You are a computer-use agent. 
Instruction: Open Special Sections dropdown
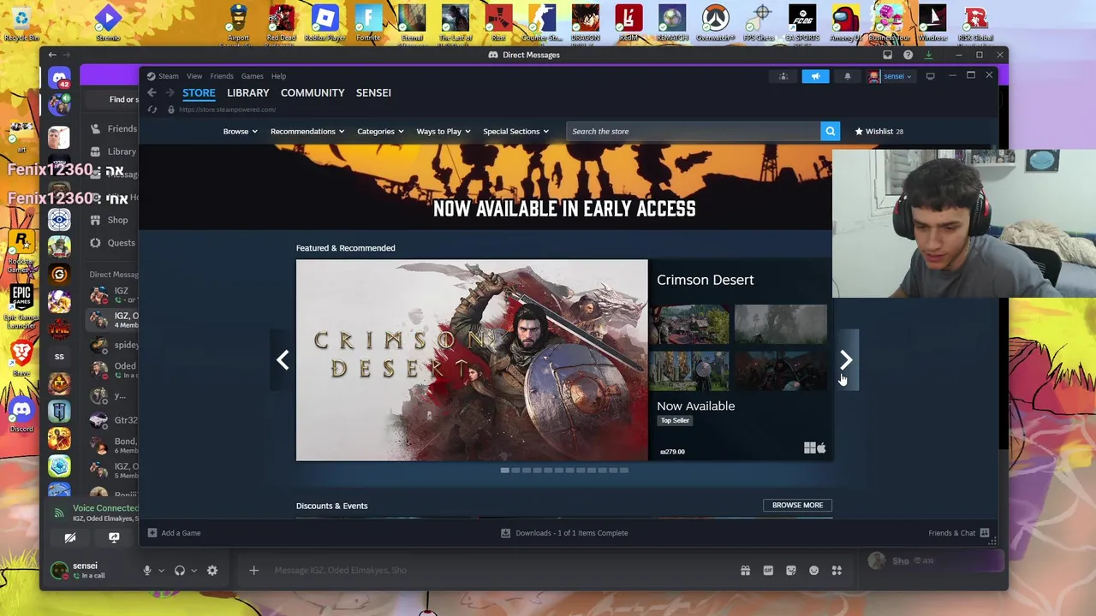click(515, 131)
